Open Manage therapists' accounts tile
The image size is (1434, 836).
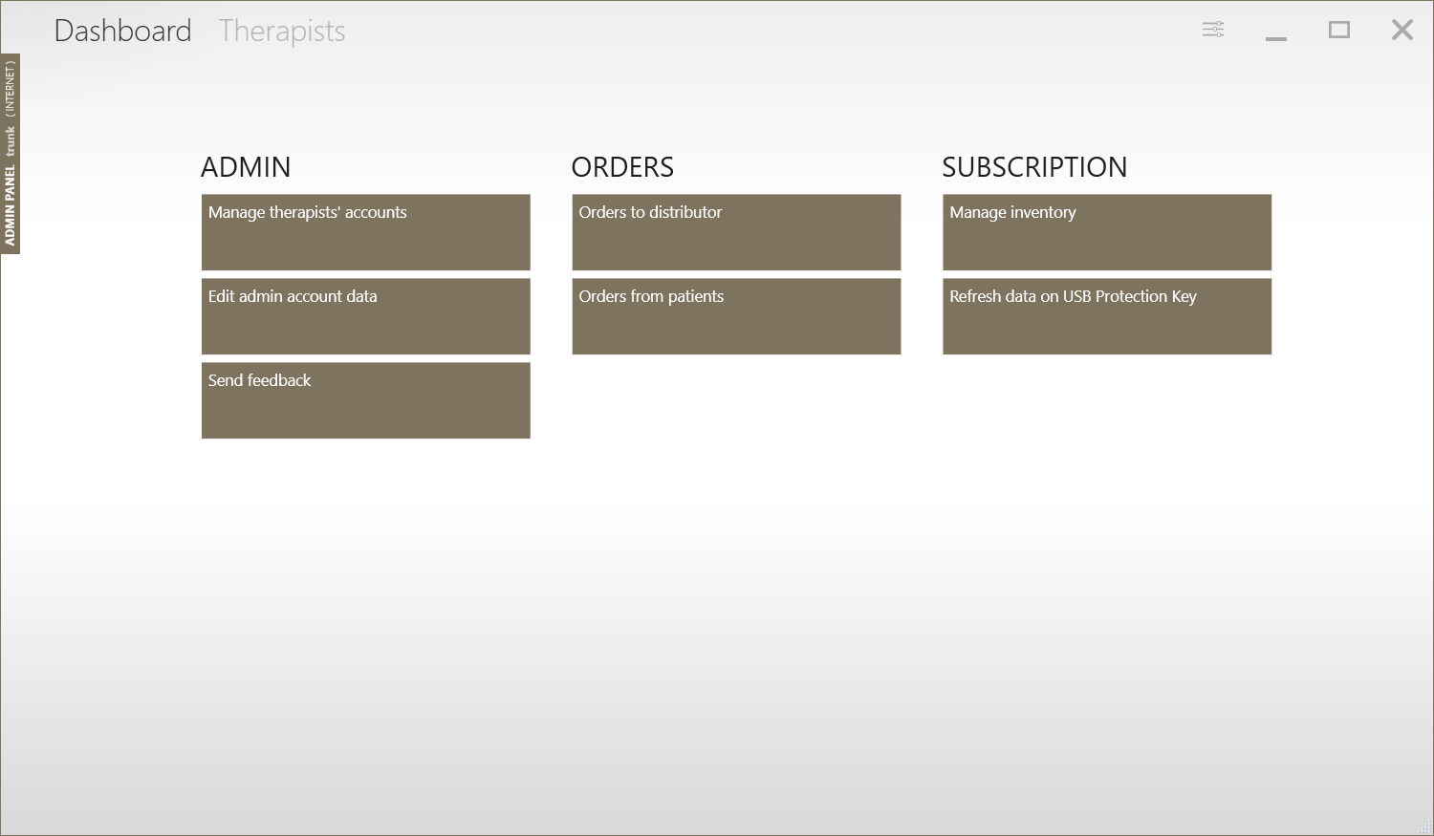click(x=366, y=232)
